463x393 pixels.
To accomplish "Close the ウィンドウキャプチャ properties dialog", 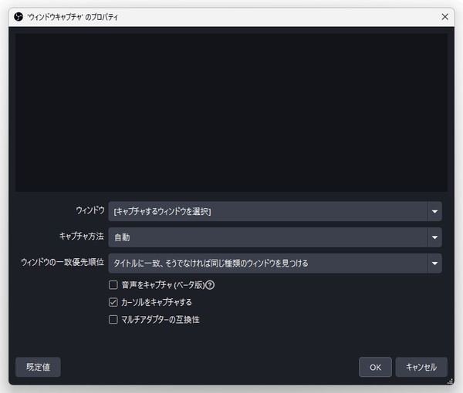I will click(444, 17).
